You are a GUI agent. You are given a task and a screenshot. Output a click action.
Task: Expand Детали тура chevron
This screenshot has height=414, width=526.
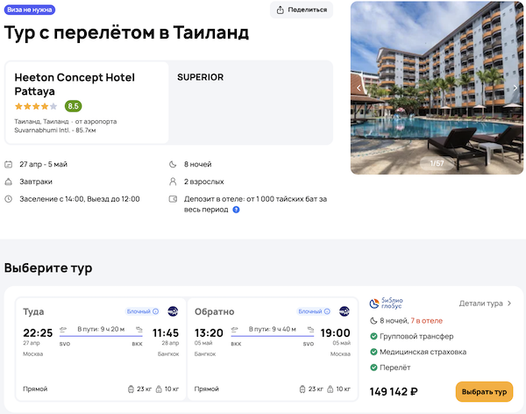click(509, 303)
